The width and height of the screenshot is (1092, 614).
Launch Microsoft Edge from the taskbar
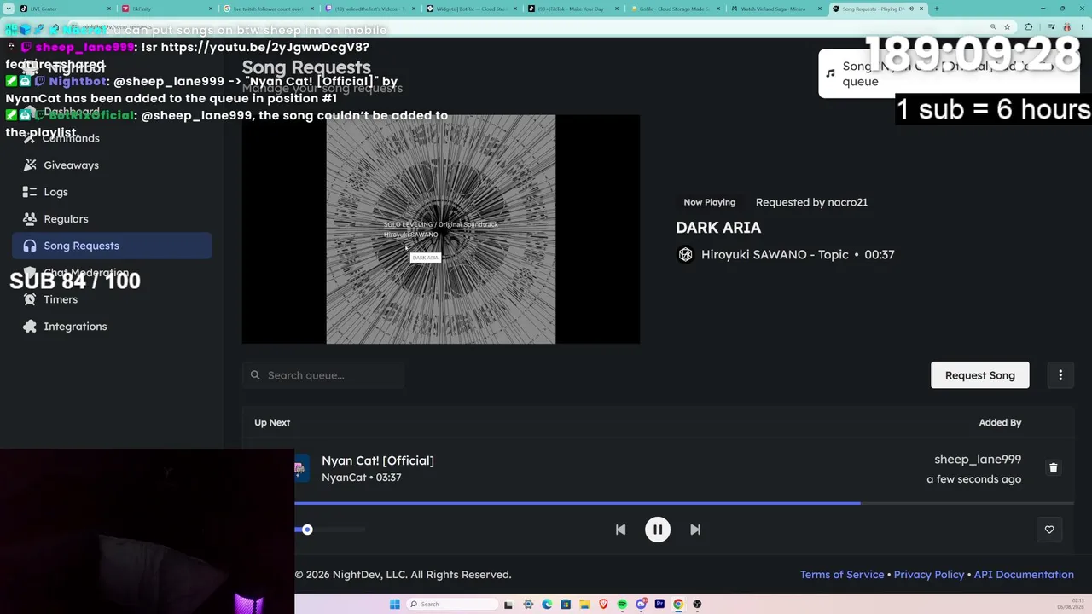(547, 604)
